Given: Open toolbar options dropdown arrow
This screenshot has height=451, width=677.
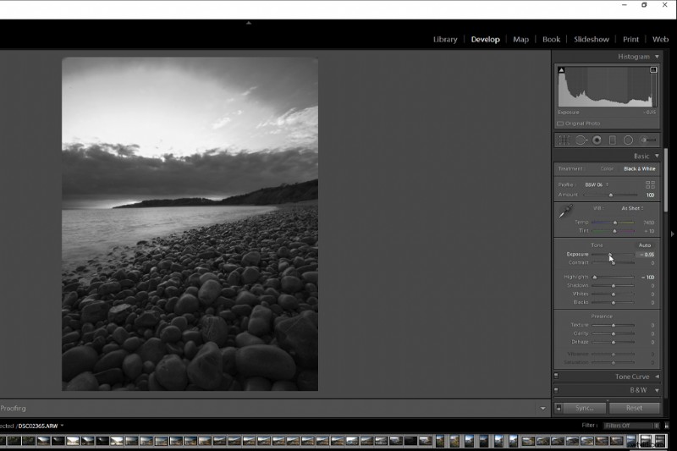Looking at the screenshot, I should tap(542, 409).
